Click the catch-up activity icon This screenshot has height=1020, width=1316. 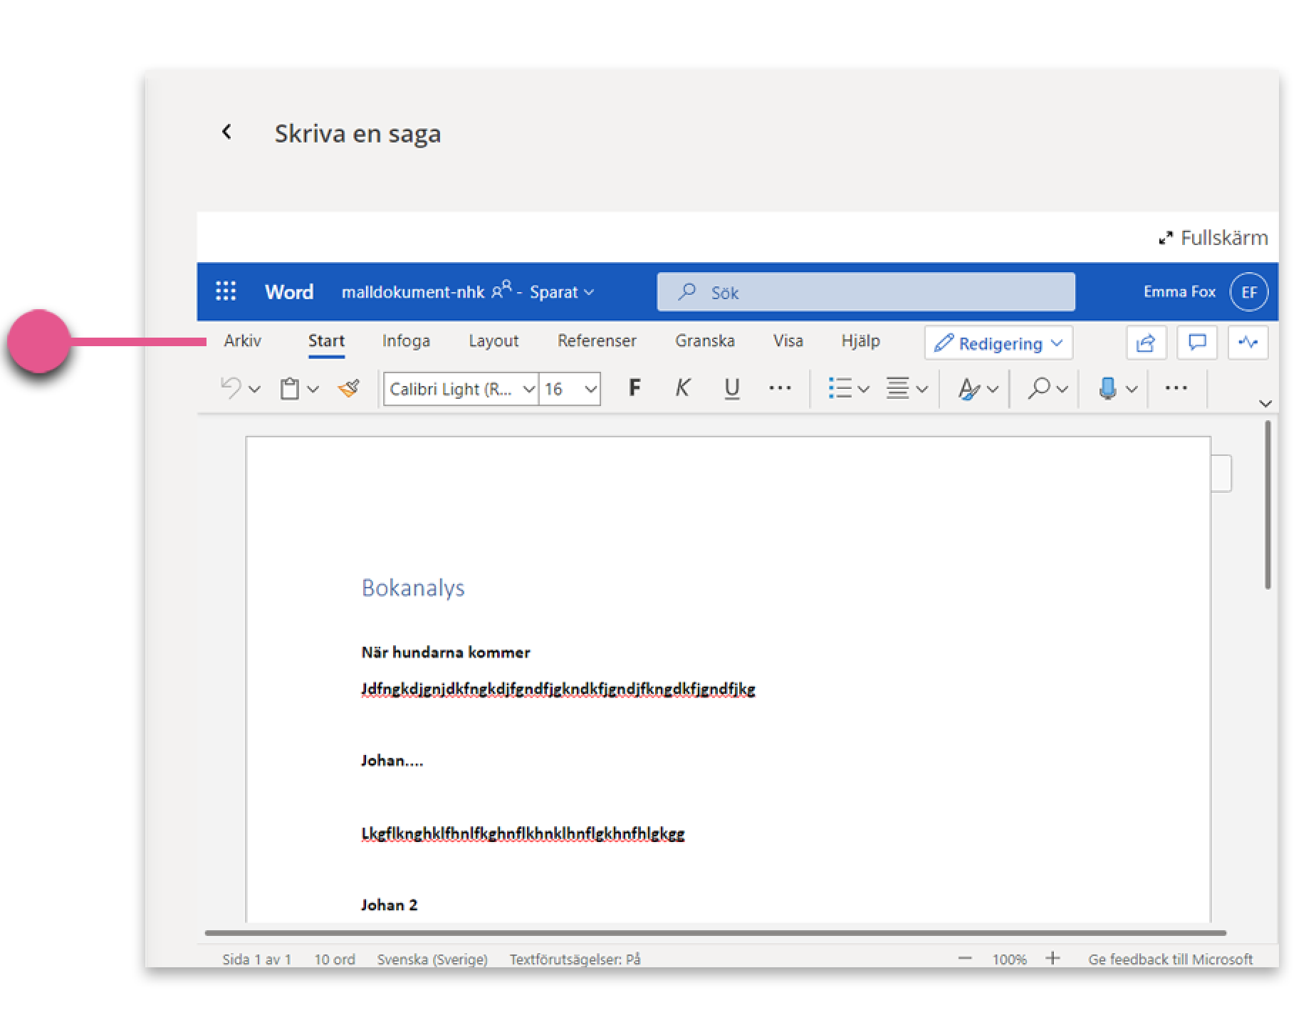[1248, 343]
